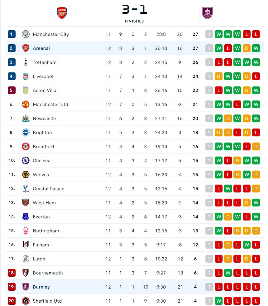Click the Everton club badge
268x306 pixels.
[x=26, y=217]
